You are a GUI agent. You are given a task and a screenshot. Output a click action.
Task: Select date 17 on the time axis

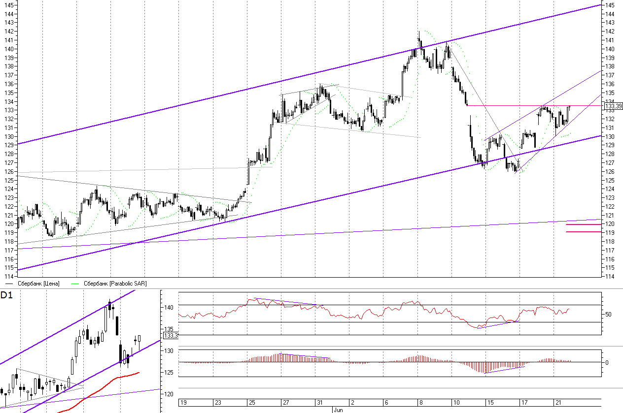(x=524, y=403)
